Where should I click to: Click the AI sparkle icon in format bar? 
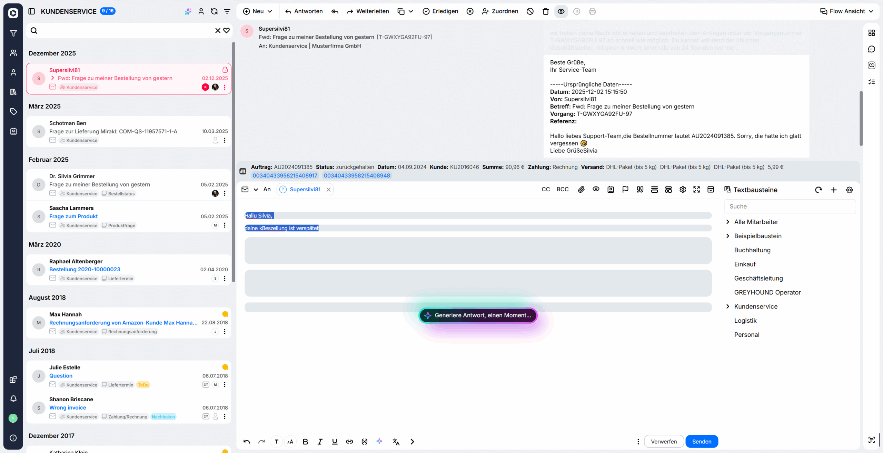coord(379,441)
